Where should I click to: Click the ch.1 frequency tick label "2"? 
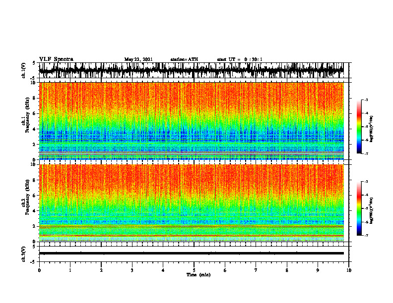34,145
